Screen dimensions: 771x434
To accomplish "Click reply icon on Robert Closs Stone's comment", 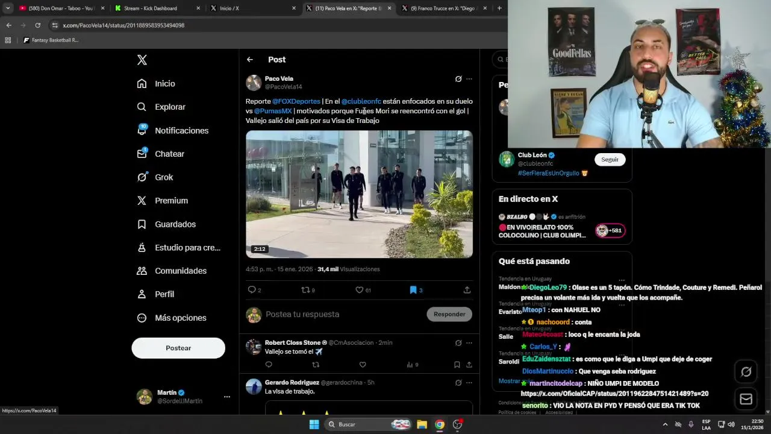I will tap(269, 365).
